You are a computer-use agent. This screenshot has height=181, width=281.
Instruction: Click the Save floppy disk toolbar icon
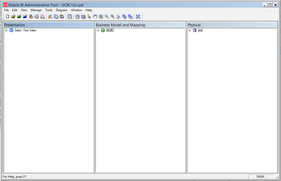36,17
